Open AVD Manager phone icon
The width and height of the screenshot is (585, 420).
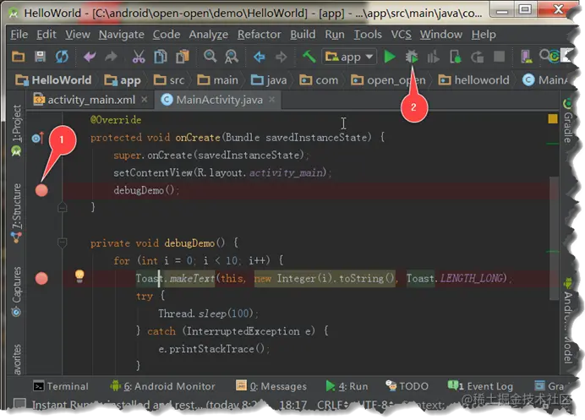[x=526, y=57]
